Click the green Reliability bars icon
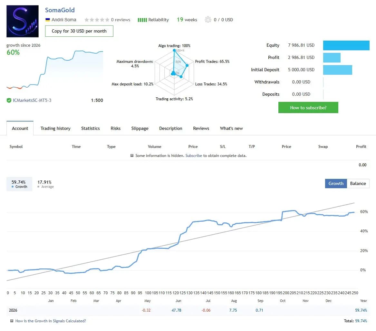The width and height of the screenshot is (376, 331). click(142, 20)
